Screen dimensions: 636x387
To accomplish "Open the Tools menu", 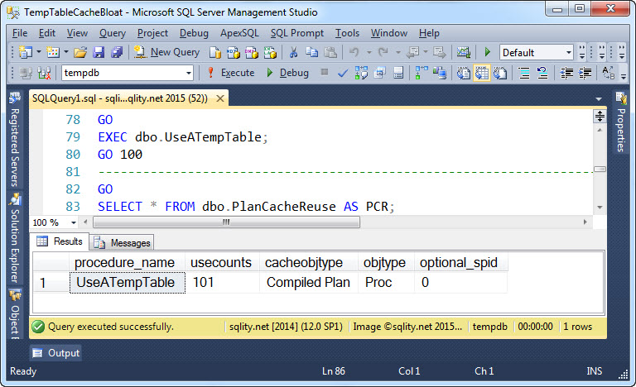I will point(347,33).
